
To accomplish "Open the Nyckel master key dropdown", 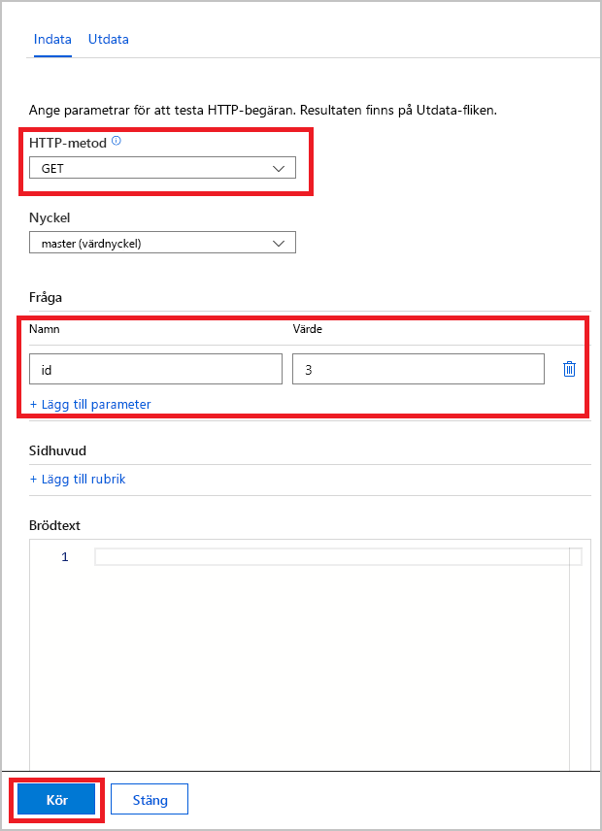I will point(155,244).
